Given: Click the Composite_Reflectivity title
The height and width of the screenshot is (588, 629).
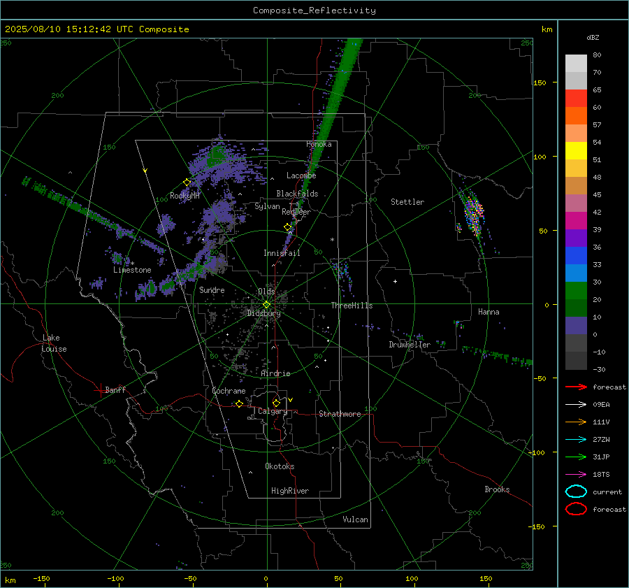Looking at the screenshot, I should pyautogui.click(x=314, y=10).
